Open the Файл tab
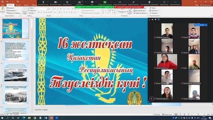Image resolution: width=213 pixels, height=120 pixels. [x=3, y=5]
